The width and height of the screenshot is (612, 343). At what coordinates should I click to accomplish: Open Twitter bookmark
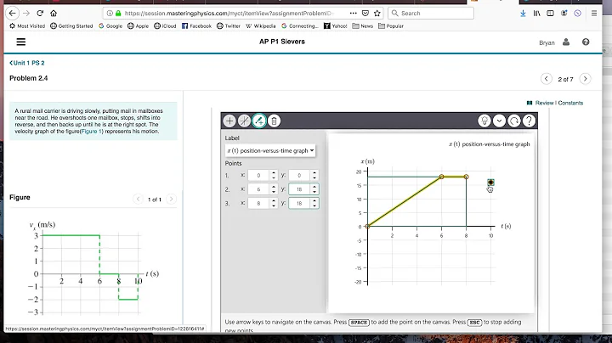tap(229, 26)
